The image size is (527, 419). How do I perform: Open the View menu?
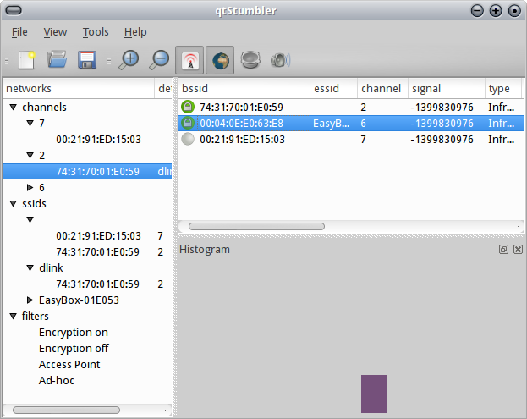[x=55, y=32]
